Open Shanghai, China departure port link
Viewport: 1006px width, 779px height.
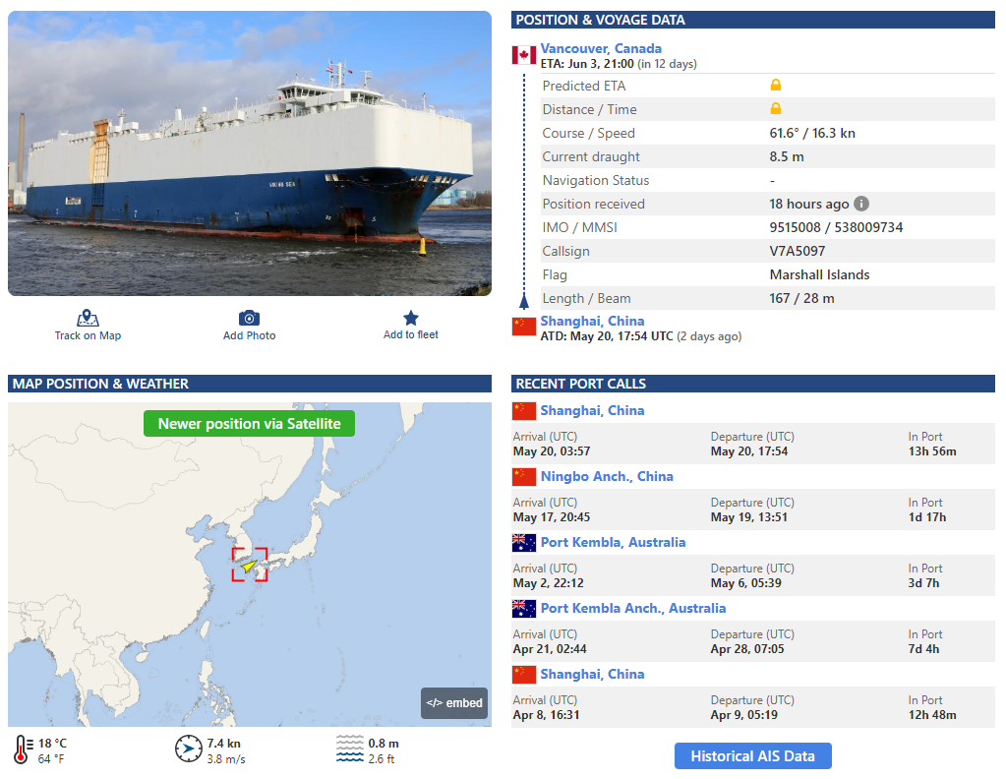coord(592,321)
